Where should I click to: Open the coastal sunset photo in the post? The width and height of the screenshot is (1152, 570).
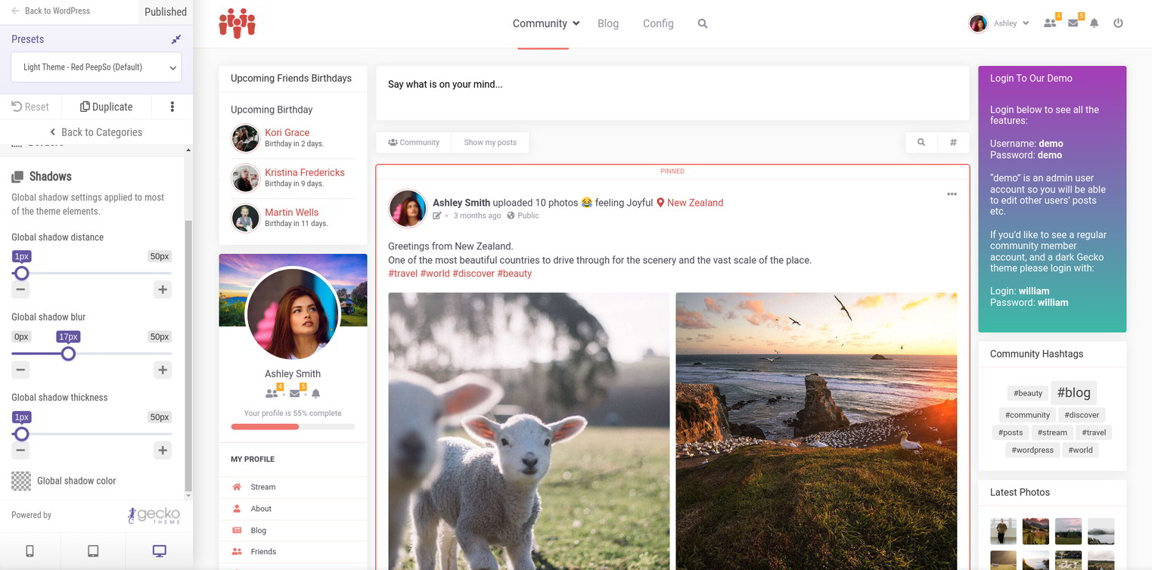coord(816,431)
